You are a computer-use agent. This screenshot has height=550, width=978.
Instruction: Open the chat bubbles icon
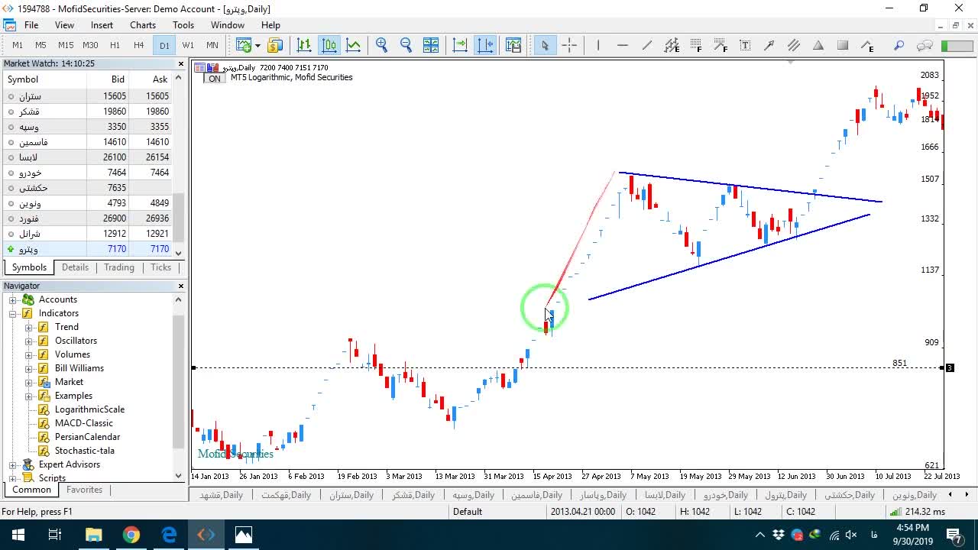tap(925, 45)
